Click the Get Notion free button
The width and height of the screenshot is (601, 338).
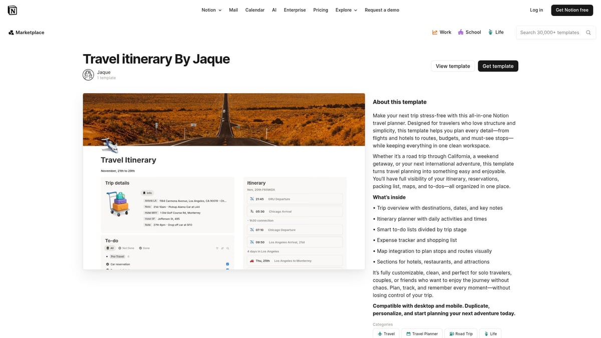tap(572, 10)
